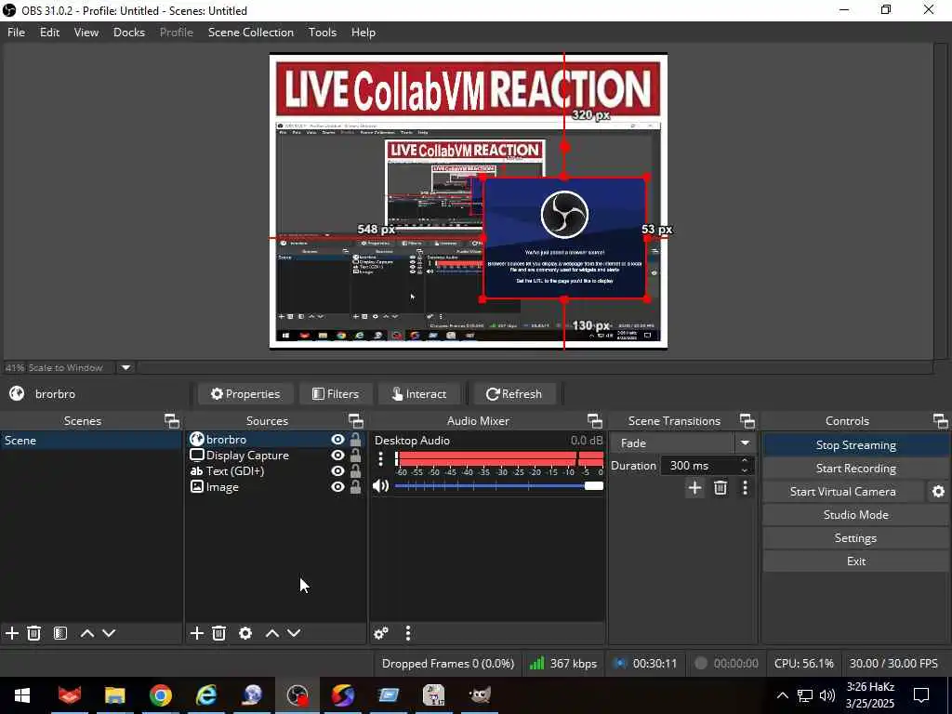Enable Studio Mode
This screenshot has height=714, width=952.
click(x=855, y=515)
